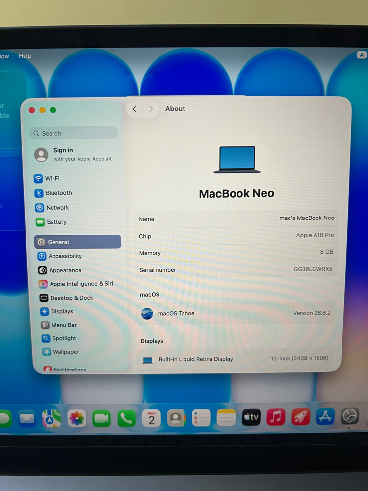368x491 pixels.
Task: Open Messages from the Dock
Action: point(5,419)
